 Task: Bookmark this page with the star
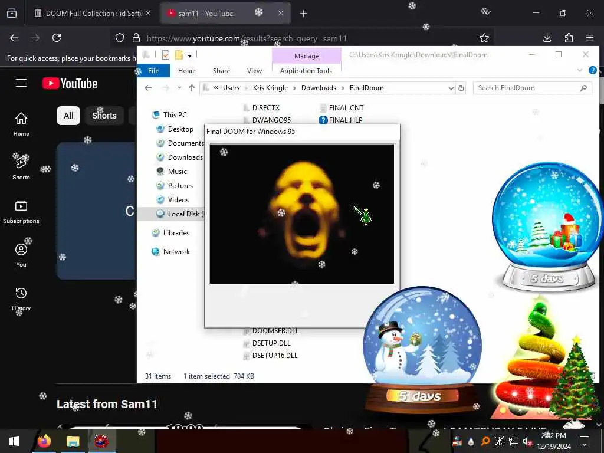(484, 38)
